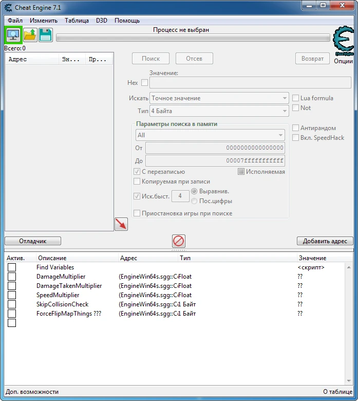Screen dimensions: 358x401
Task: Click the Добавить адрес button
Action: coord(325,241)
